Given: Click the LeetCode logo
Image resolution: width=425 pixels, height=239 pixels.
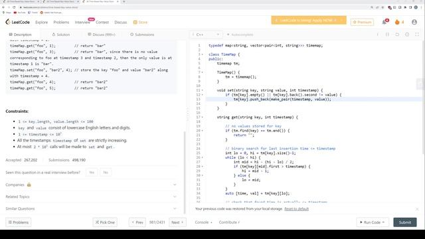Looking at the screenshot, I should tap(18, 22).
